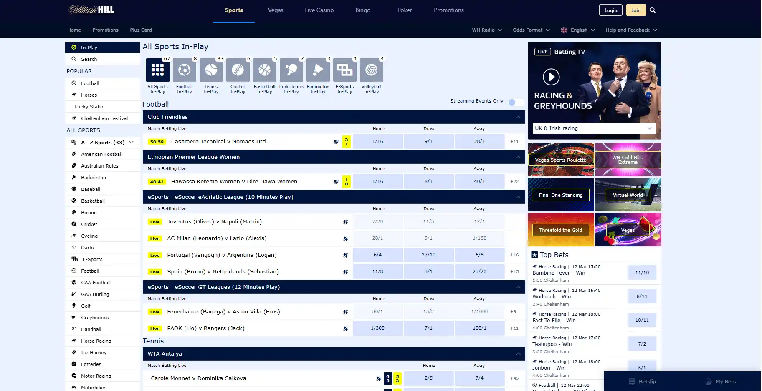Select 1/16 home odds for Cashmere Technical

click(x=378, y=142)
